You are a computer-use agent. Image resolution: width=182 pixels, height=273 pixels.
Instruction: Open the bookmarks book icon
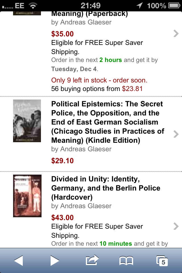[x=126, y=260]
